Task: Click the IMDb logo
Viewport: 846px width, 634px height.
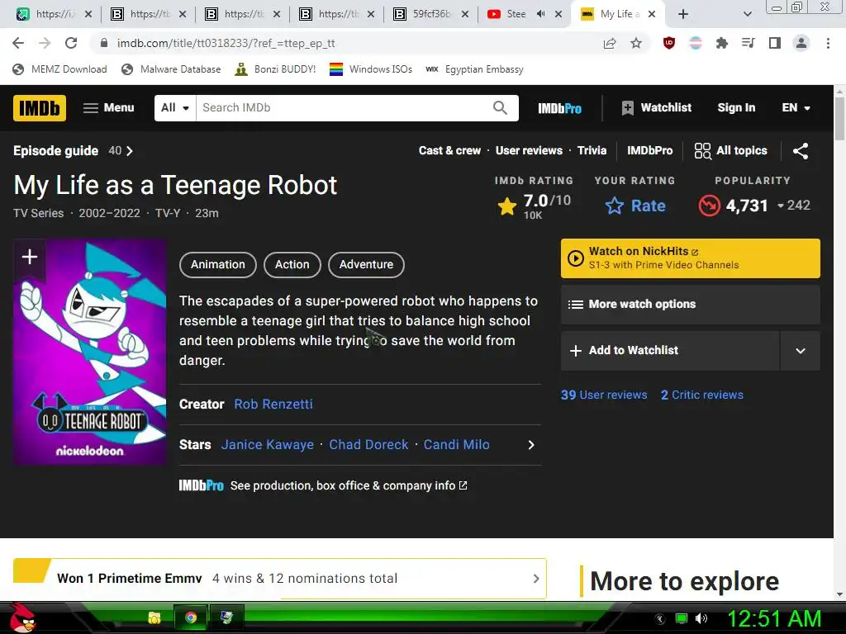Action: (40, 108)
